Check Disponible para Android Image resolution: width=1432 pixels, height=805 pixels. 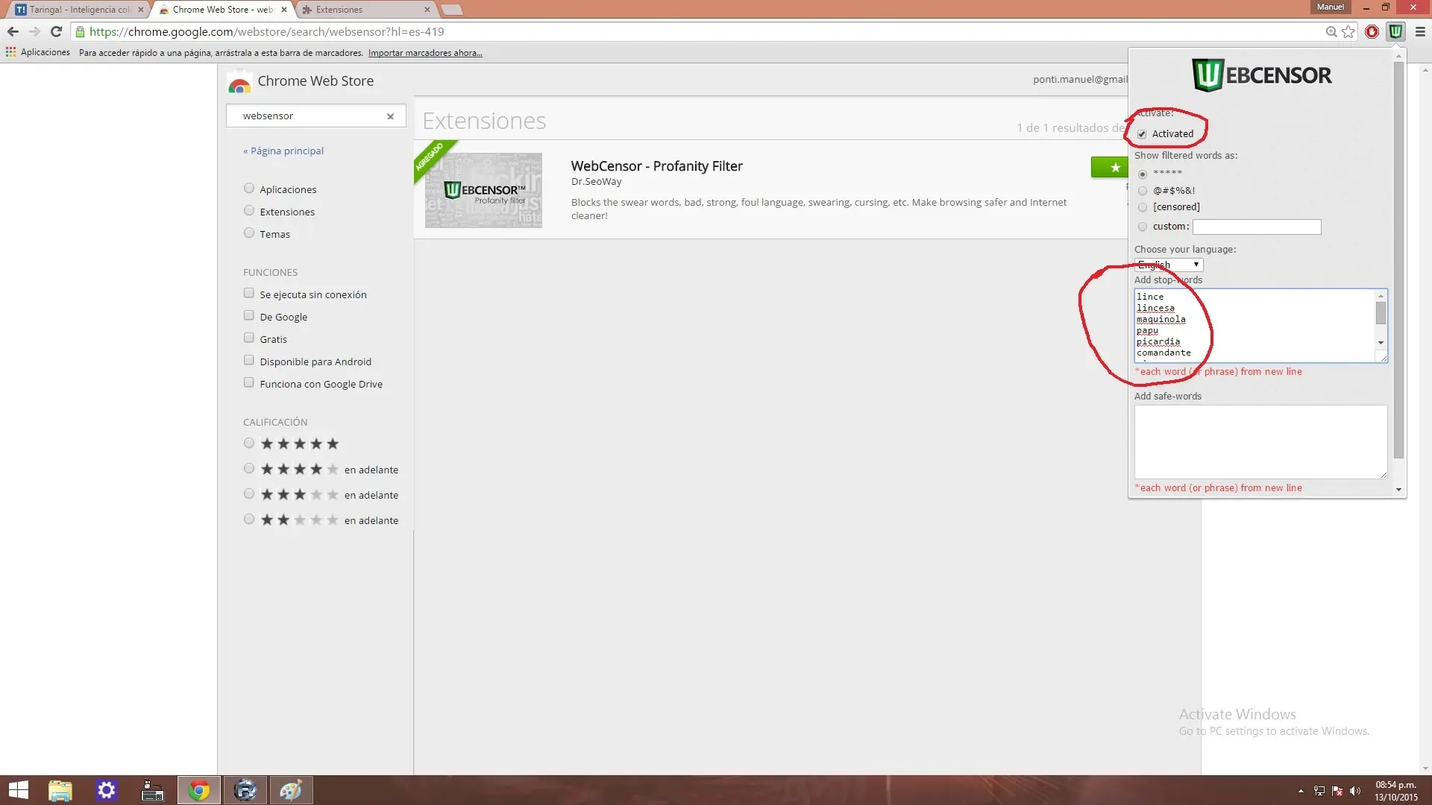tap(249, 360)
